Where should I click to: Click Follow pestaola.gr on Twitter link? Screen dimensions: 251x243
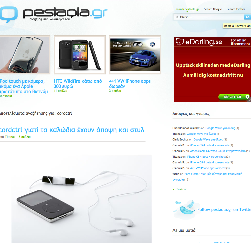(x=224, y=209)
